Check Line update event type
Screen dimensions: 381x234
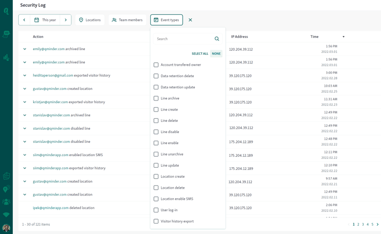point(156,165)
